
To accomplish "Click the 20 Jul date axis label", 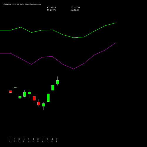I will click(24, 140).
